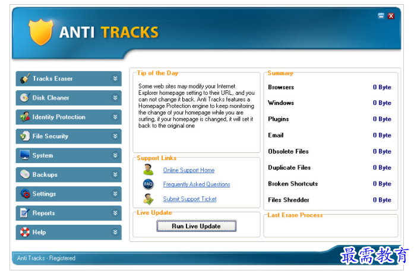Viewport: 414px width, 274px height.
Task: Click the 0 Byte value for Email
Action: (382, 135)
